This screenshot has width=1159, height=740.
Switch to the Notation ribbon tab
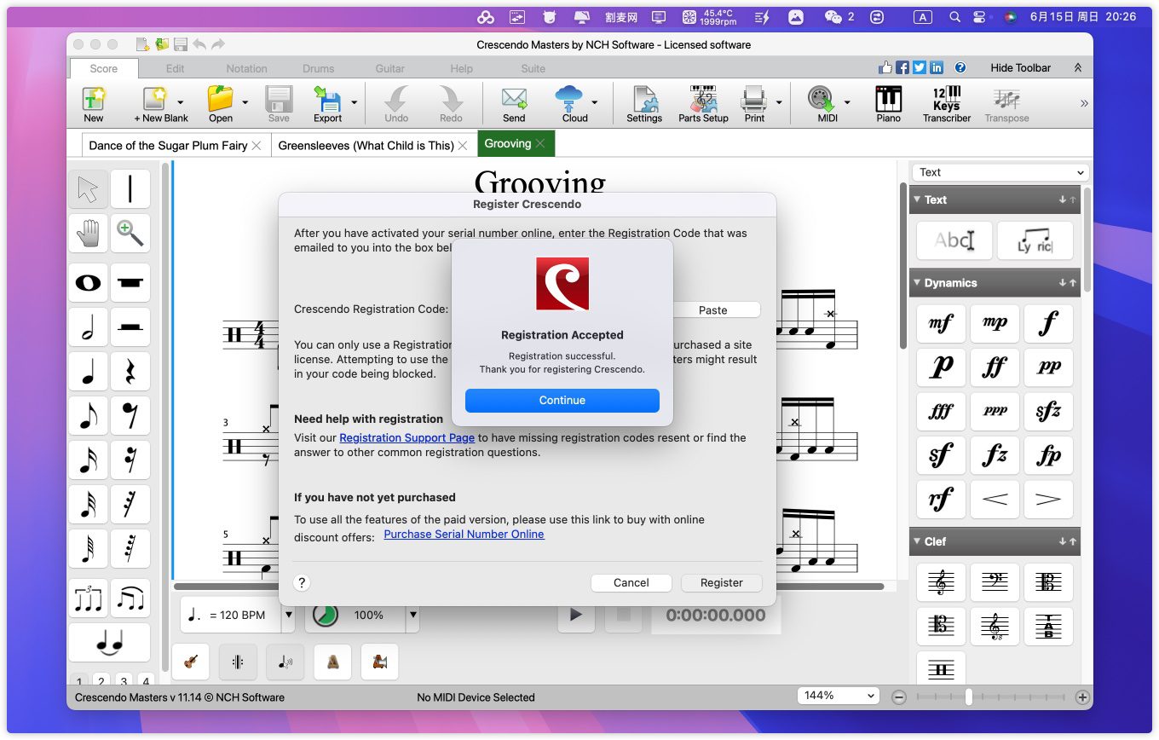[x=246, y=68]
